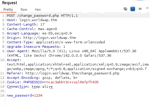Screen dimensions: 151x106
Task: Click the Connection keep-alive value
Action: pos(42,87)
